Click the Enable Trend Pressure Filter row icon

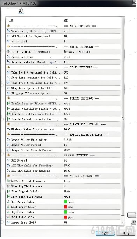(8, 114)
